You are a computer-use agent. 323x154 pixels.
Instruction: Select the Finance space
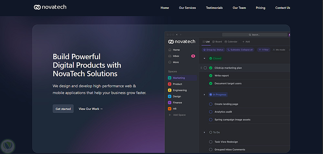click(x=175, y=103)
